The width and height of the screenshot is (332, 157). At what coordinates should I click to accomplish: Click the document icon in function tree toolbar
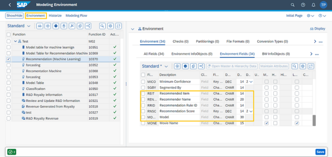(64, 26)
